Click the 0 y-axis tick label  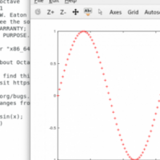(x=55, y=96)
